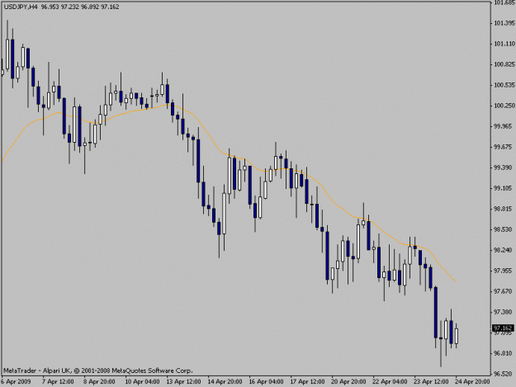Click the 16 Apr 04:00 time label

[266, 382]
